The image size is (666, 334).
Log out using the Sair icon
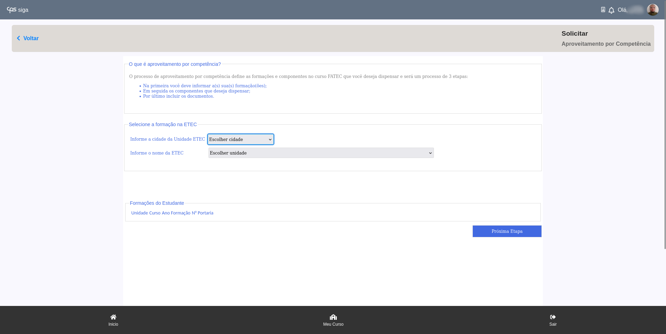tap(553, 317)
